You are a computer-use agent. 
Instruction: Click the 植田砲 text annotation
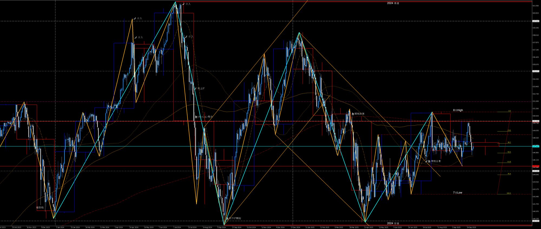[x=40, y=207]
